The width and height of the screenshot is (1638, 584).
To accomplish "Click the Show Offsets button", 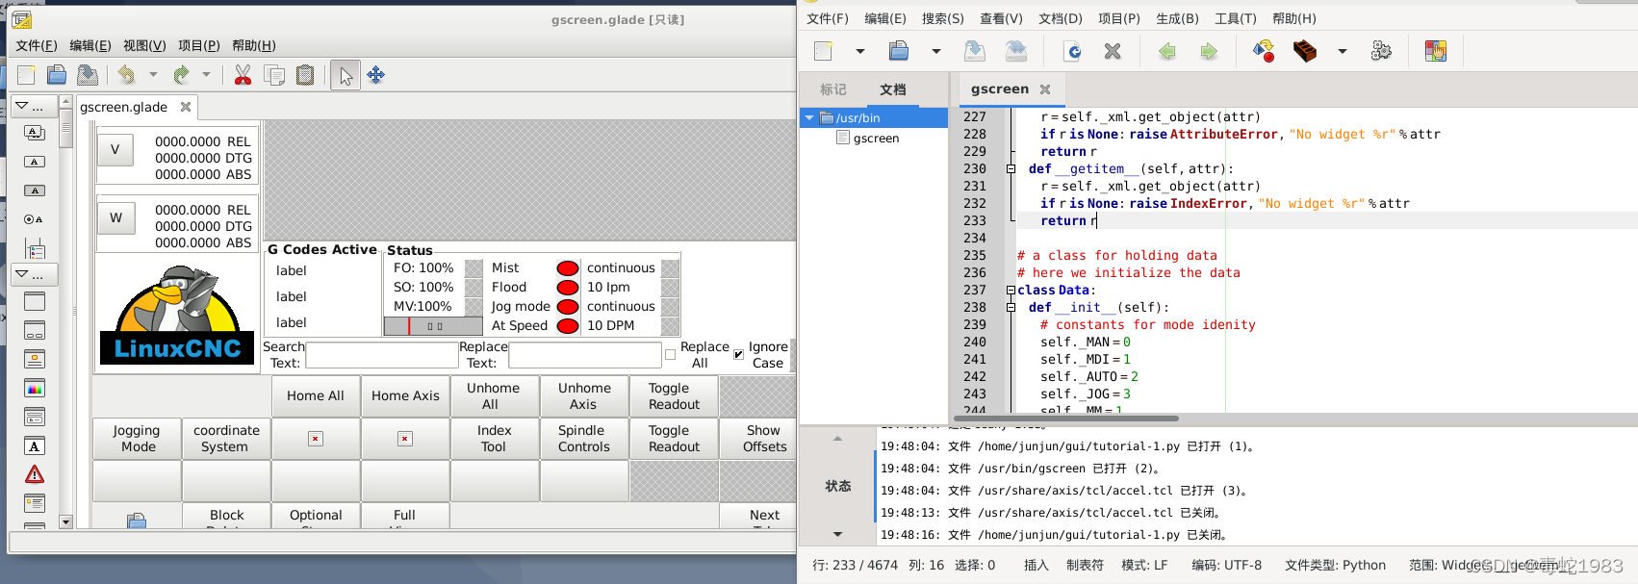I will 764,439.
